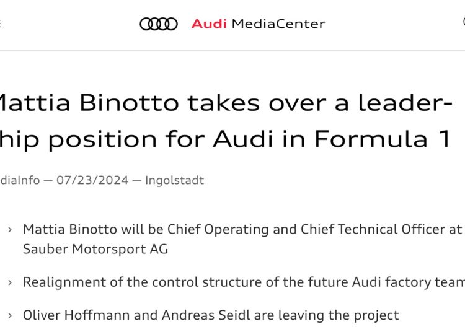
Task: Click the "Sauber Motorsport AG" text
Action: click(x=95, y=249)
